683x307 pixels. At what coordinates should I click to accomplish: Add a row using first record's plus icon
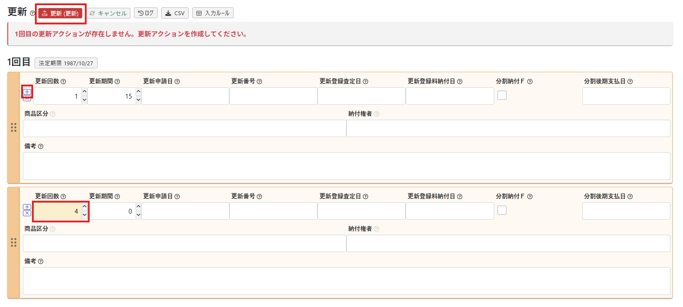pyautogui.click(x=27, y=92)
